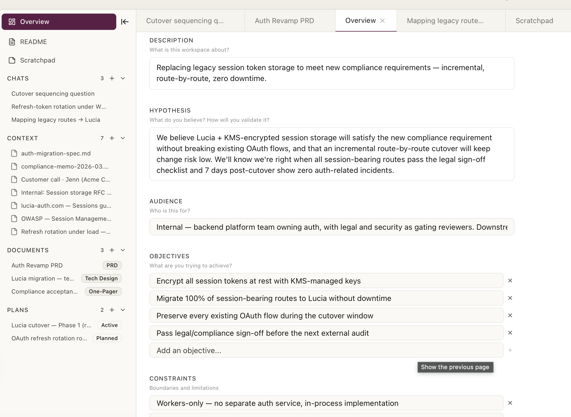Click the file icon next to auth-migration-spec.md
This screenshot has height=417, width=571.
point(14,153)
